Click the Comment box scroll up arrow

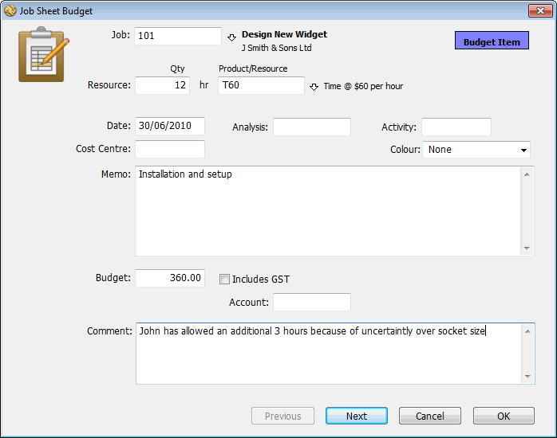click(527, 331)
